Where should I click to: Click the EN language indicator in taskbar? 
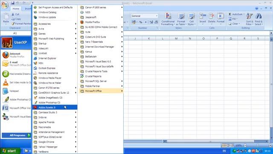[x=224, y=151]
